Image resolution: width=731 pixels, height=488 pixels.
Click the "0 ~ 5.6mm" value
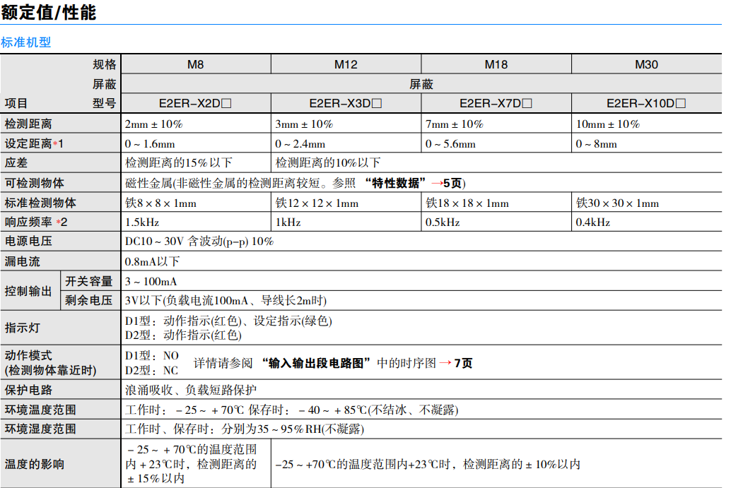(x=451, y=144)
